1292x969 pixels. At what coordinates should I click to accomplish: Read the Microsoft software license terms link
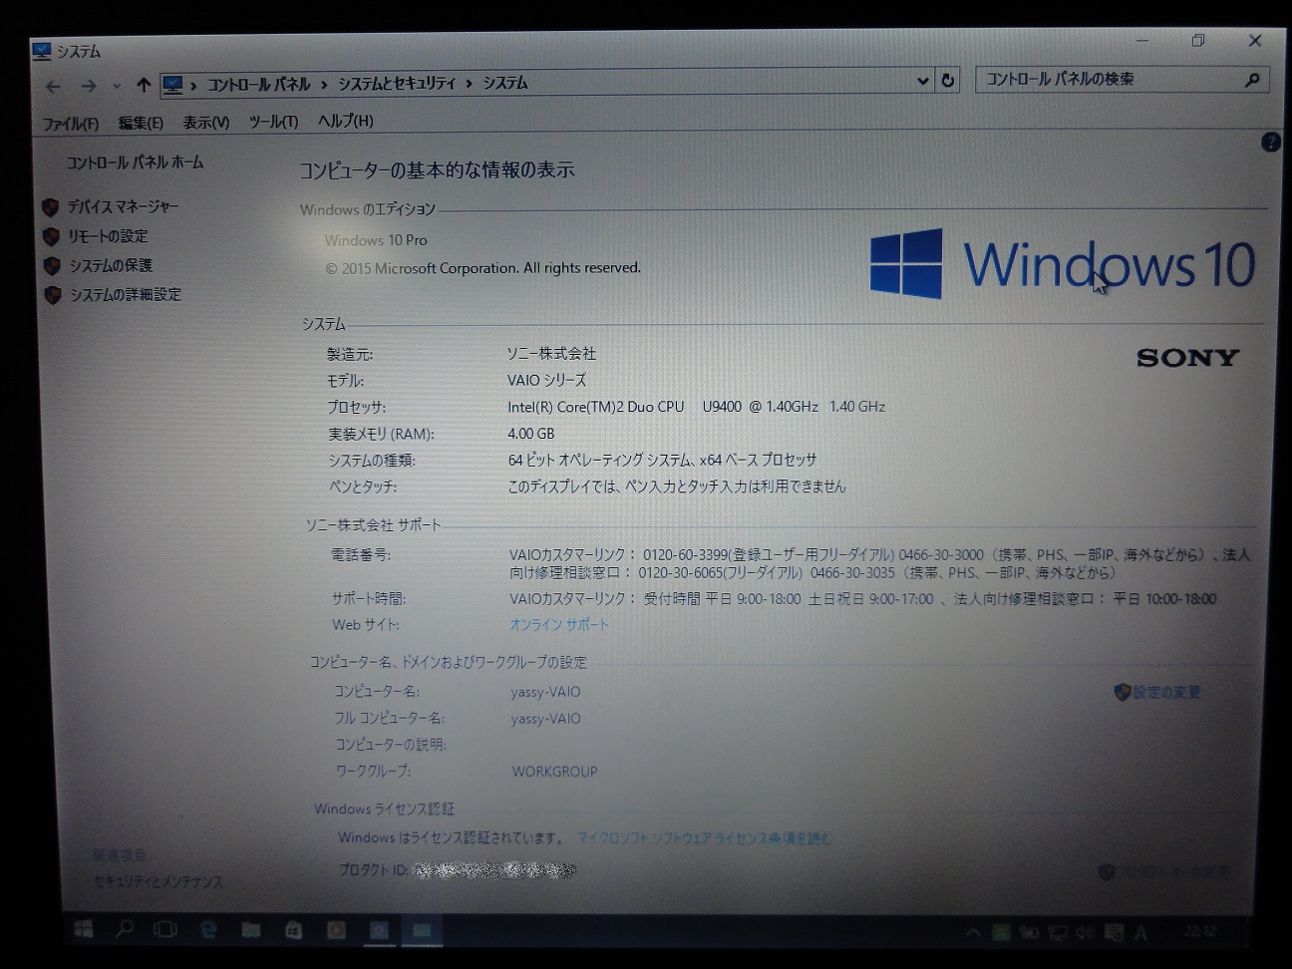(704, 838)
